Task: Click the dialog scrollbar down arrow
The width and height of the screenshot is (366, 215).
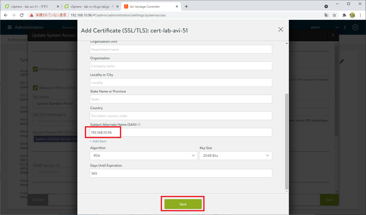Action: (286, 191)
